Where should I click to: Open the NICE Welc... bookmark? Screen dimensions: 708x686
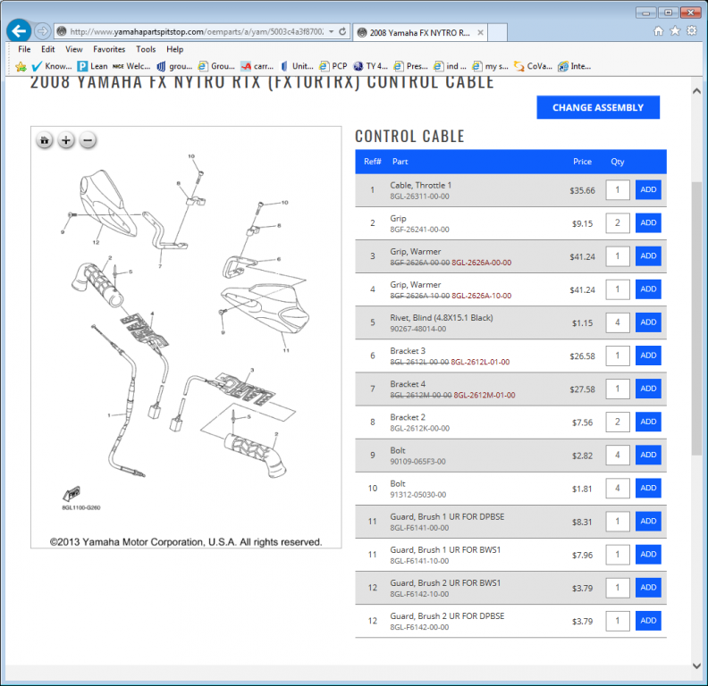[131, 66]
